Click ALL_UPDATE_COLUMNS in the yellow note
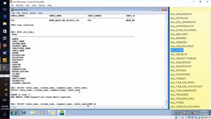The height and width of the screenshot is (119, 211). point(185,107)
